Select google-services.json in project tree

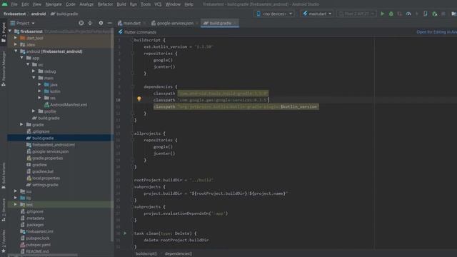[x=48, y=151]
